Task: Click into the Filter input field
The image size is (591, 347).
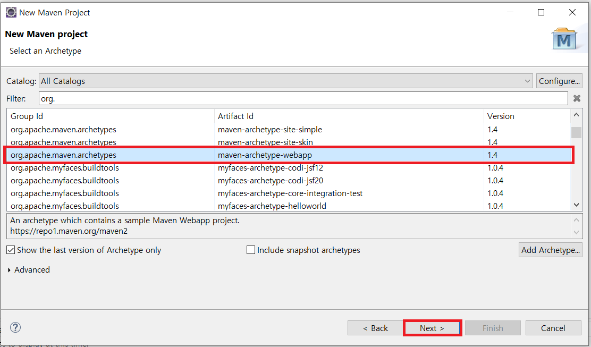Action: coord(303,99)
